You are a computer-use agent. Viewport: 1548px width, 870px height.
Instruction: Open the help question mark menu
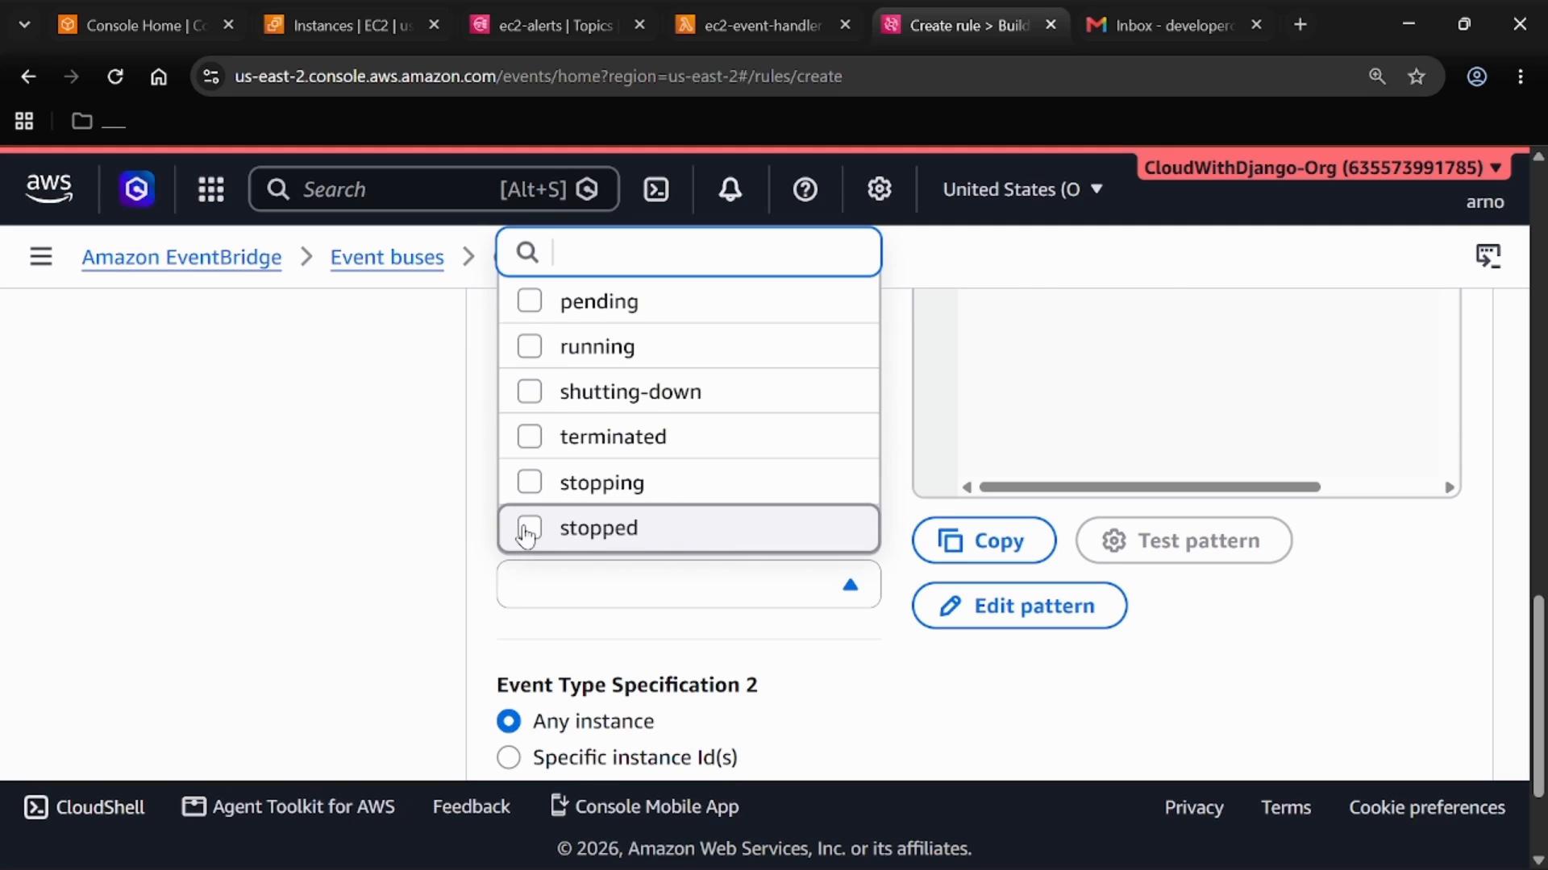tap(805, 189)
